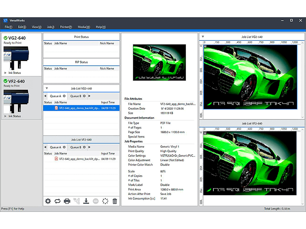Click 'Total Length : 0.88 m' in status bar
Image resolution: width=306 pixels, height=229 pixels.
coord(277,209)
